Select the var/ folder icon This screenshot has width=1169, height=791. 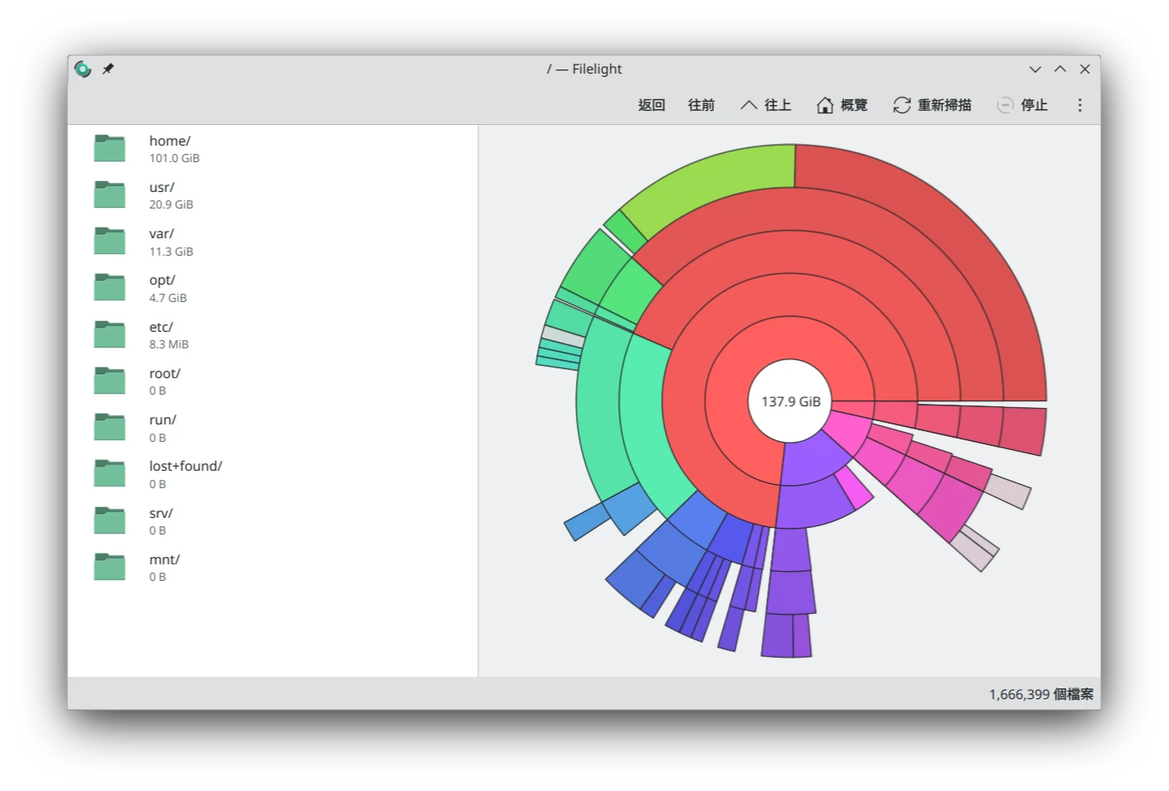(x=109, y=242)
